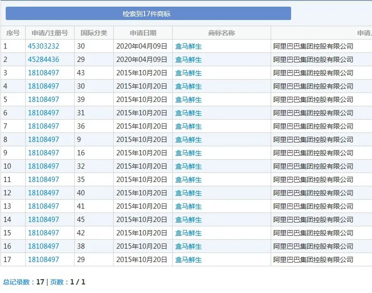The image size is (372, 293).
Task: Open registration number 45303232 link
Action: (x=43, y=46)
